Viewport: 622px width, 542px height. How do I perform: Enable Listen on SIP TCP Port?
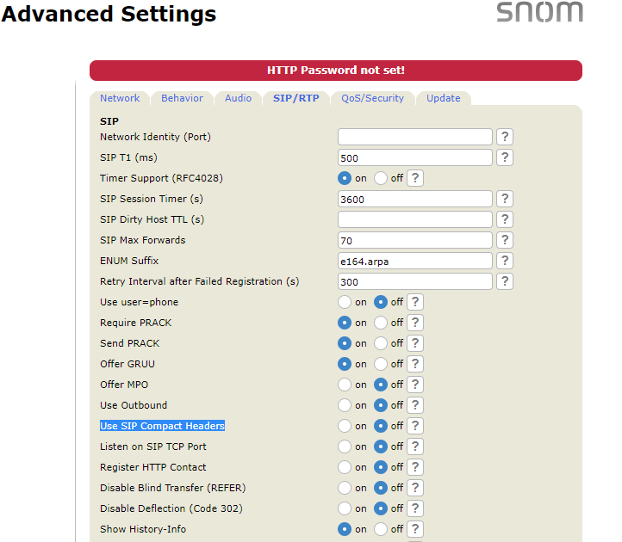(x=345, y=447)
